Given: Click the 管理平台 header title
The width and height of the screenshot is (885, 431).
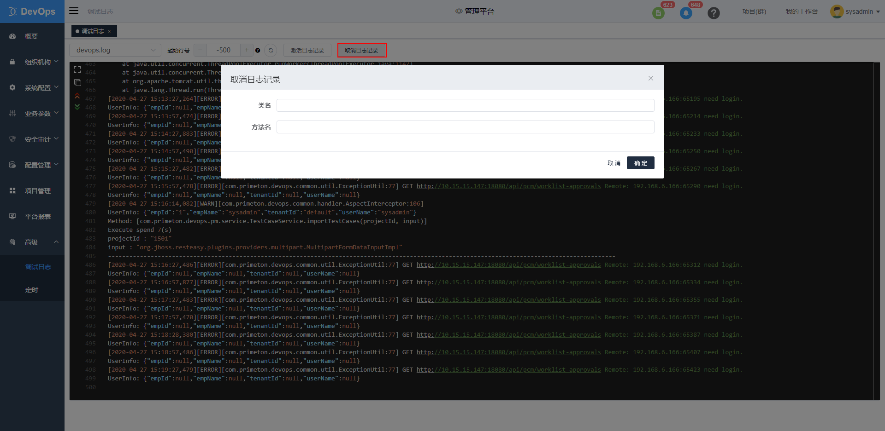Looking at the screenshot, I should click(475, 11).
